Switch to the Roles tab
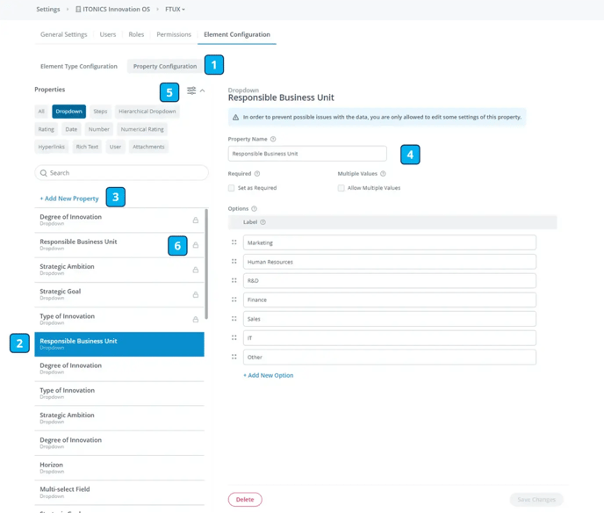 click(136, 34)
